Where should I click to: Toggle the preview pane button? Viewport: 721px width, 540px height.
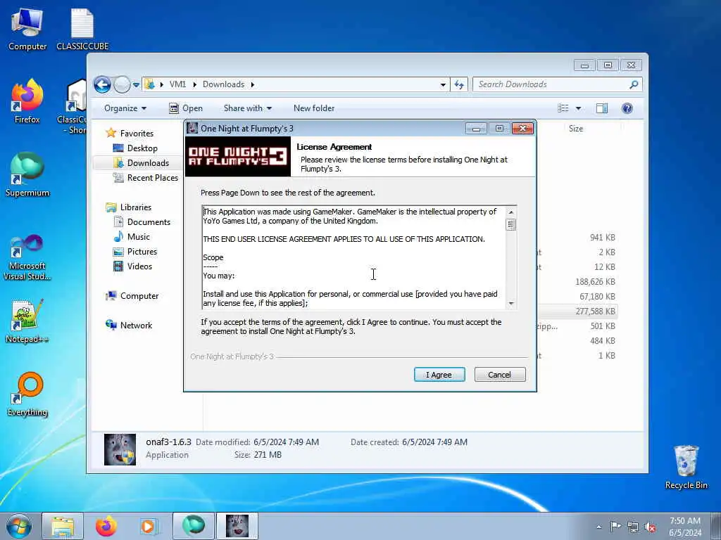[x=602, y=108]
